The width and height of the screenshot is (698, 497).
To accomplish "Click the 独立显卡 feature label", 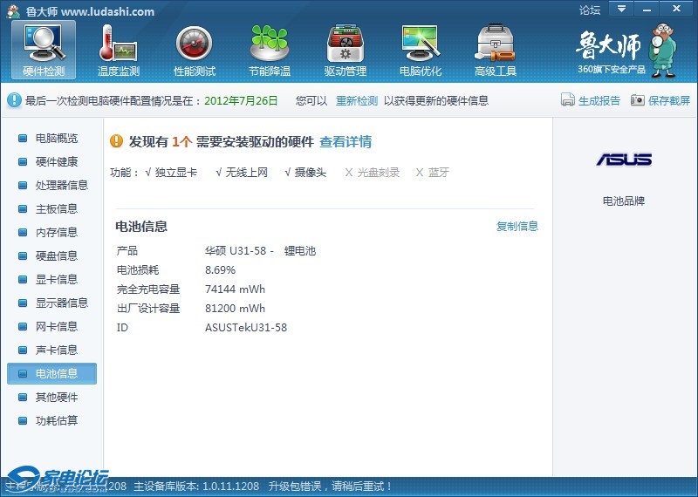I will (176, 172).
